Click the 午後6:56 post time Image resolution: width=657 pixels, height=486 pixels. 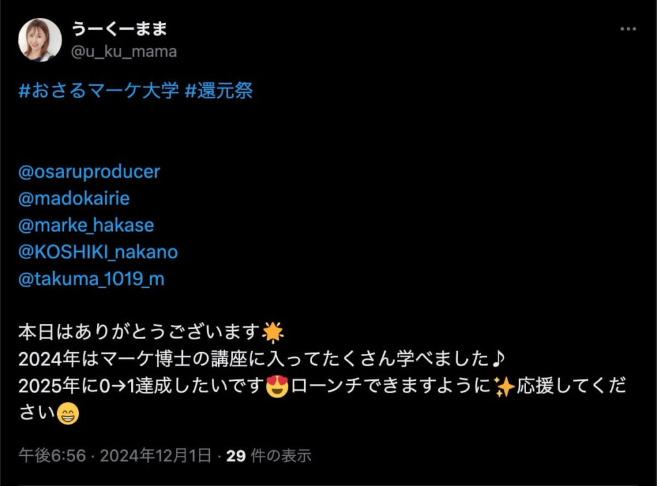(53, 455)
